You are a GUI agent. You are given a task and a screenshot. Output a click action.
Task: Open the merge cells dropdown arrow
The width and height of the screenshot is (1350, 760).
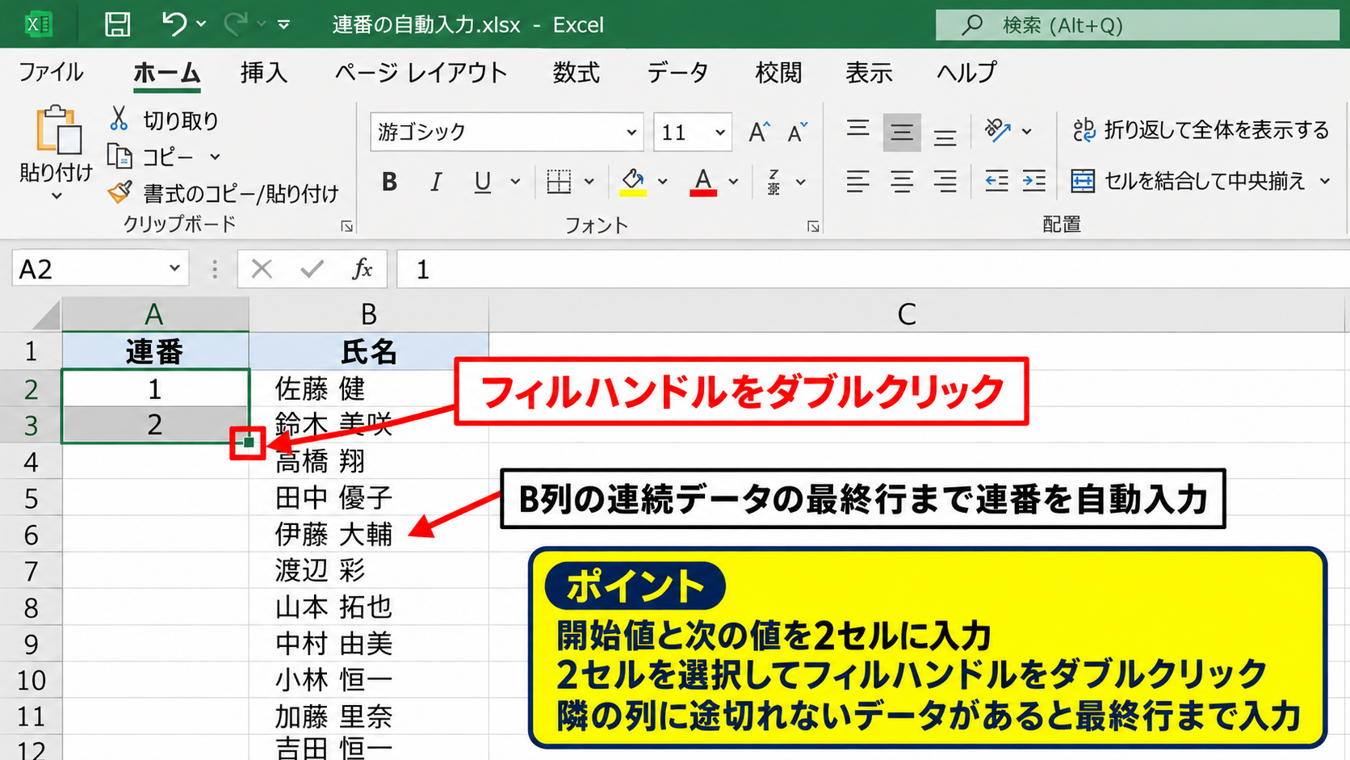click(x=1324, y=181)
